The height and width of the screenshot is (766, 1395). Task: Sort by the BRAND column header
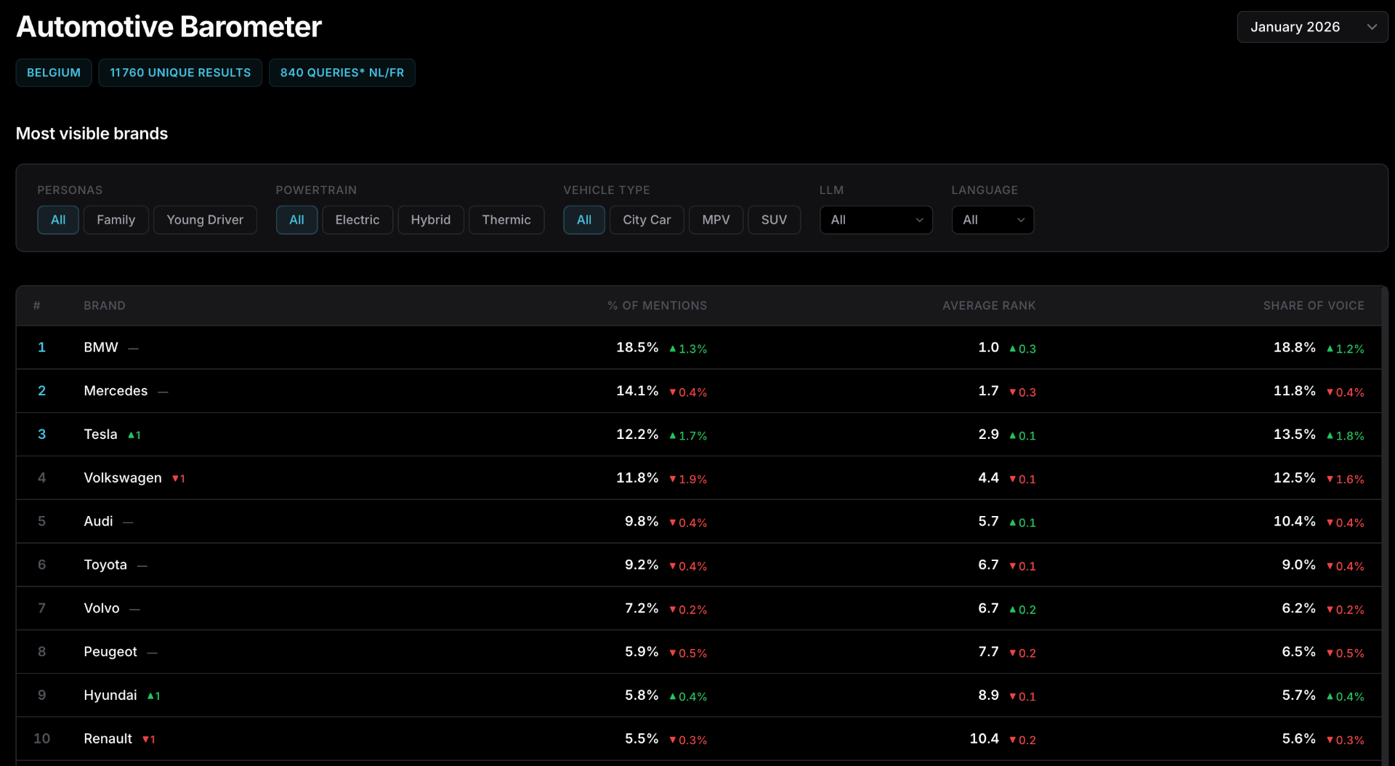pyautogui.click(x=105, y=306)
